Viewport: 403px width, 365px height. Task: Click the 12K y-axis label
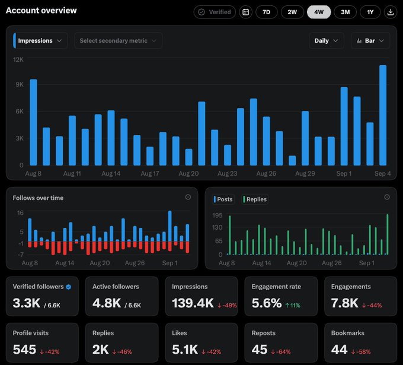coord(18,60)
